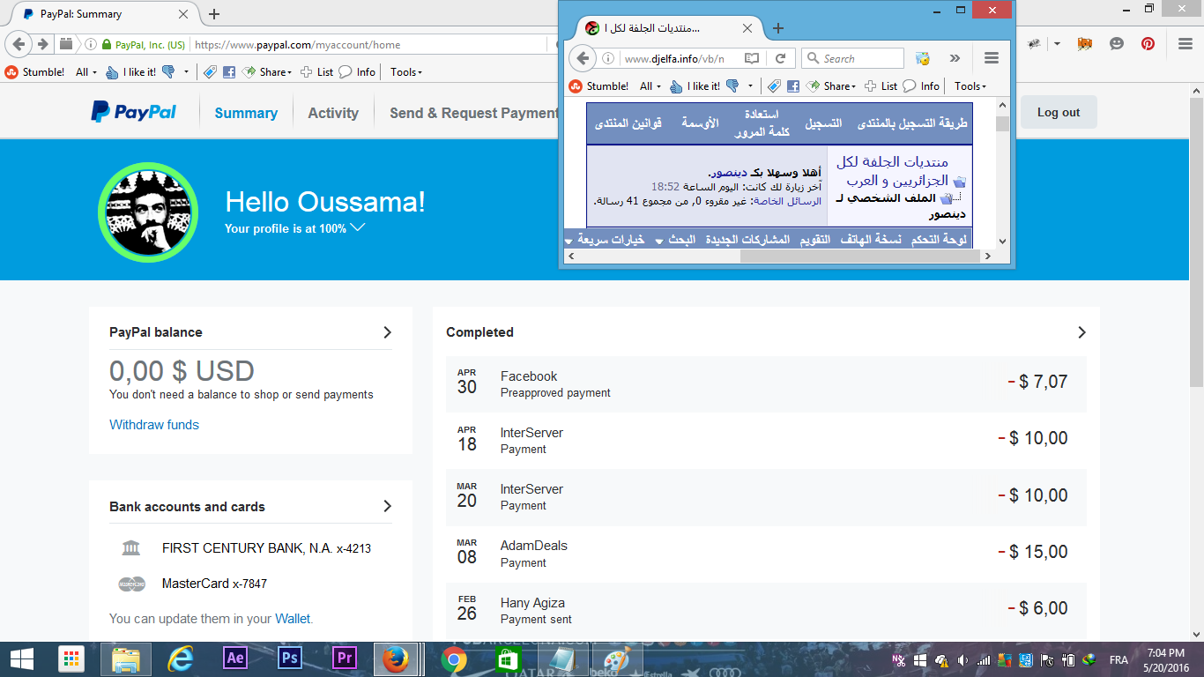The image size is (1204, 677).
Task: Open Send & Request Payments tab
Action: (x=474, y=113)
